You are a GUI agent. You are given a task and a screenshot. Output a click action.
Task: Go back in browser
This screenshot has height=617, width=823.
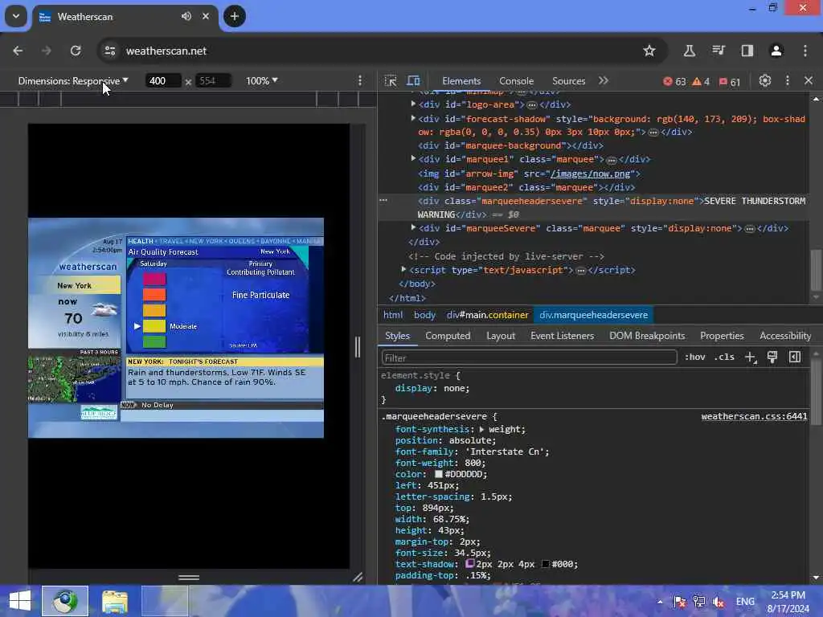18,51
